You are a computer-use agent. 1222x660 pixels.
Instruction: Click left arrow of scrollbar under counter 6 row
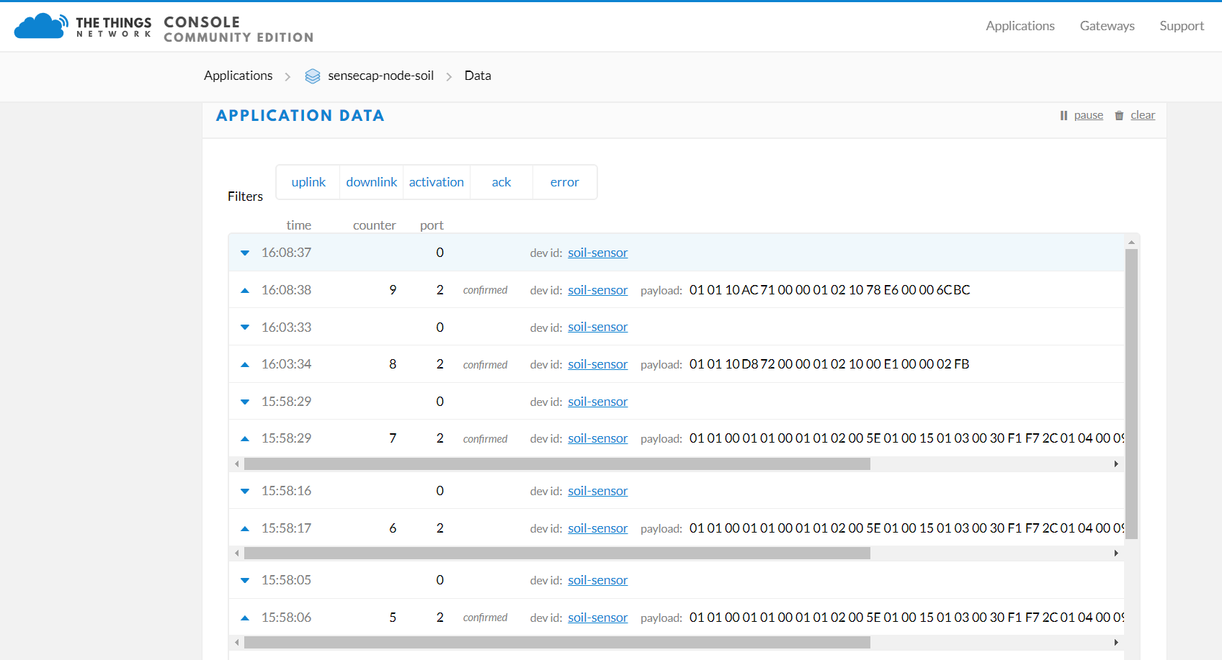[236, 553]
